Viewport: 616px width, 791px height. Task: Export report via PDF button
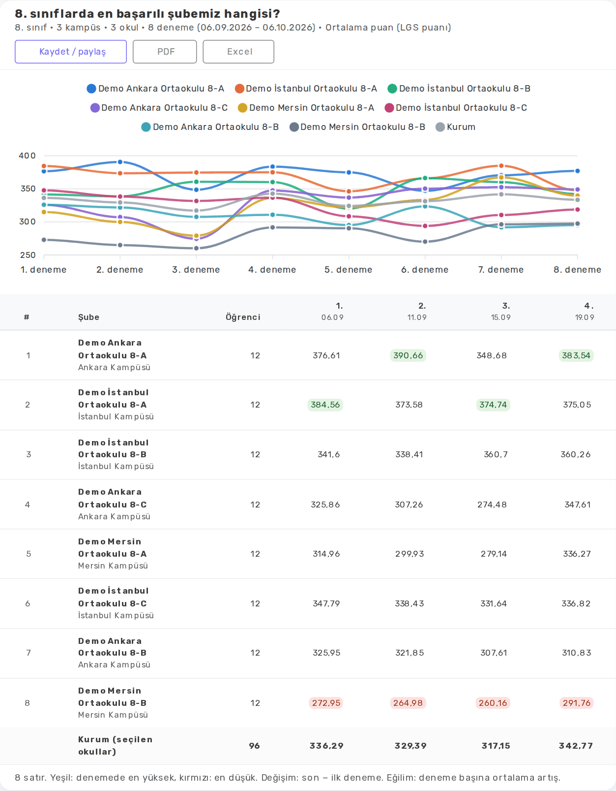coord(165,52)
